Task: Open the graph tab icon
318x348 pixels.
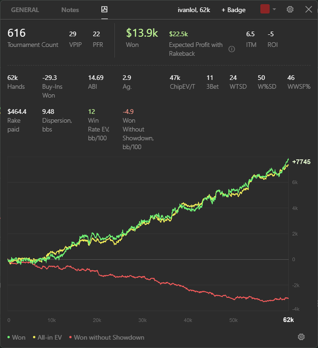Action: pyautogui.click(x=104, y=9)
